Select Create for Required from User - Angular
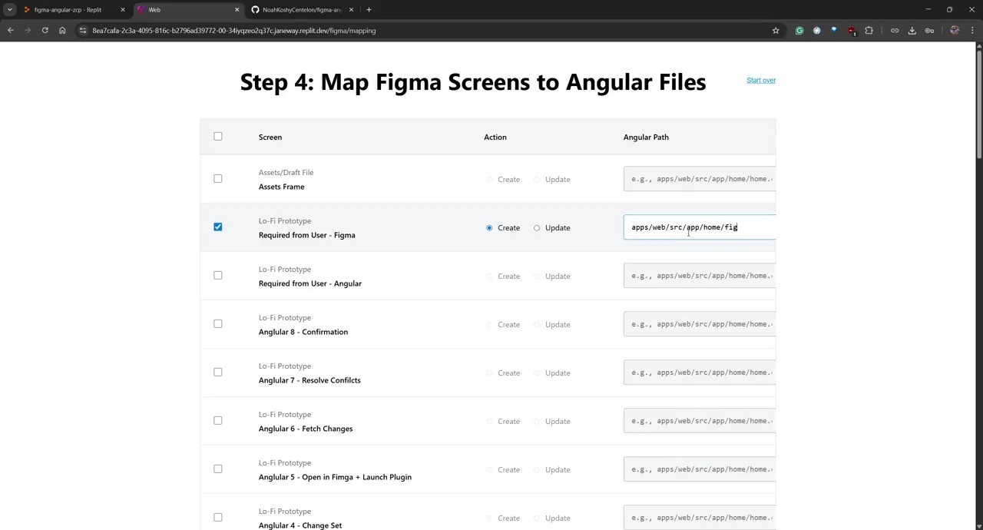The width and height of the screenshot is (983, 530). [x=489, y=277]
